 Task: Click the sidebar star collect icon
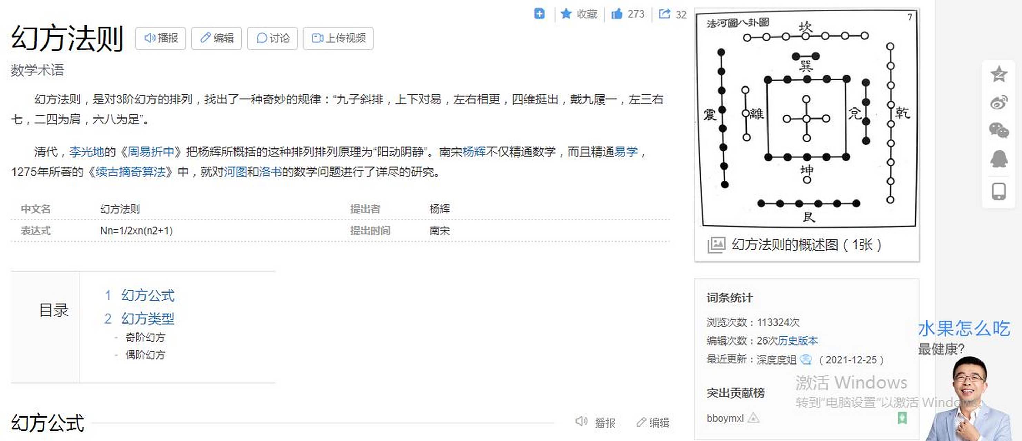[999, 73]
